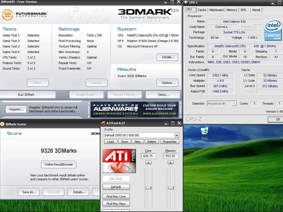Click Save As in 3DMark Score window
The width and height of the screenshot is (283, 212).
tap(29, 192)
